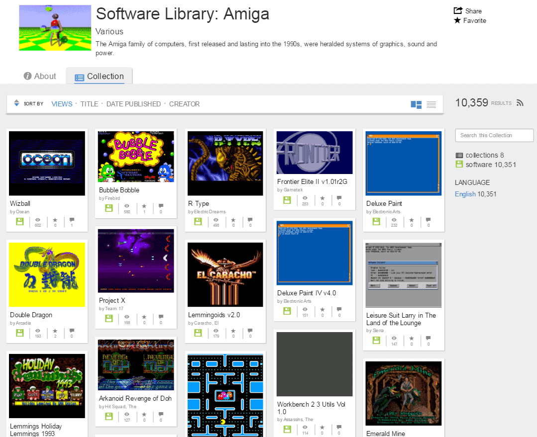Sort results by Title
537x437 pixels.
(89, 104)
